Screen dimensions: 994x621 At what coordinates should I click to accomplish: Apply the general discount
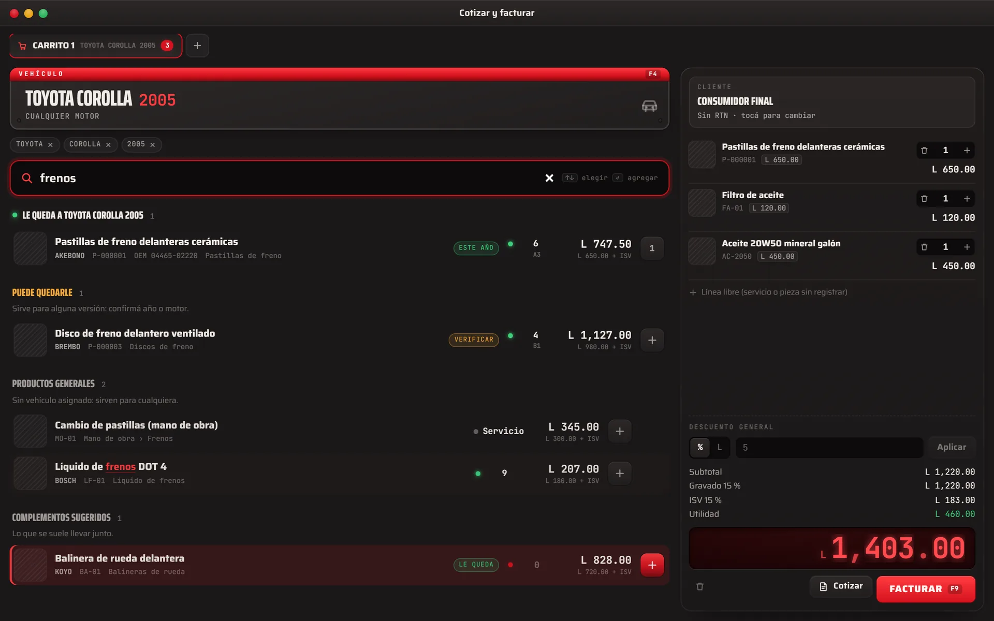click(951, 447)
